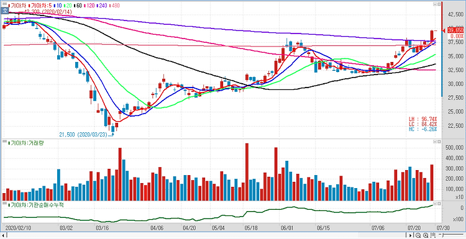
Task: Click the blue 호 quote button
Action: 5,11
